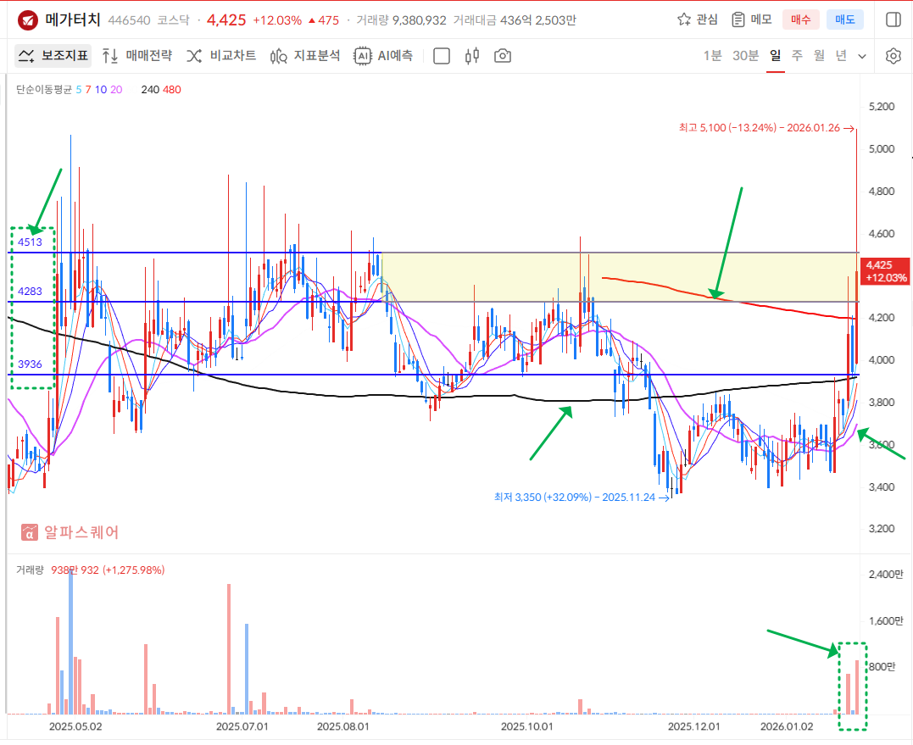
Task: Open chart settings gear icon
Action: [893, 56]
